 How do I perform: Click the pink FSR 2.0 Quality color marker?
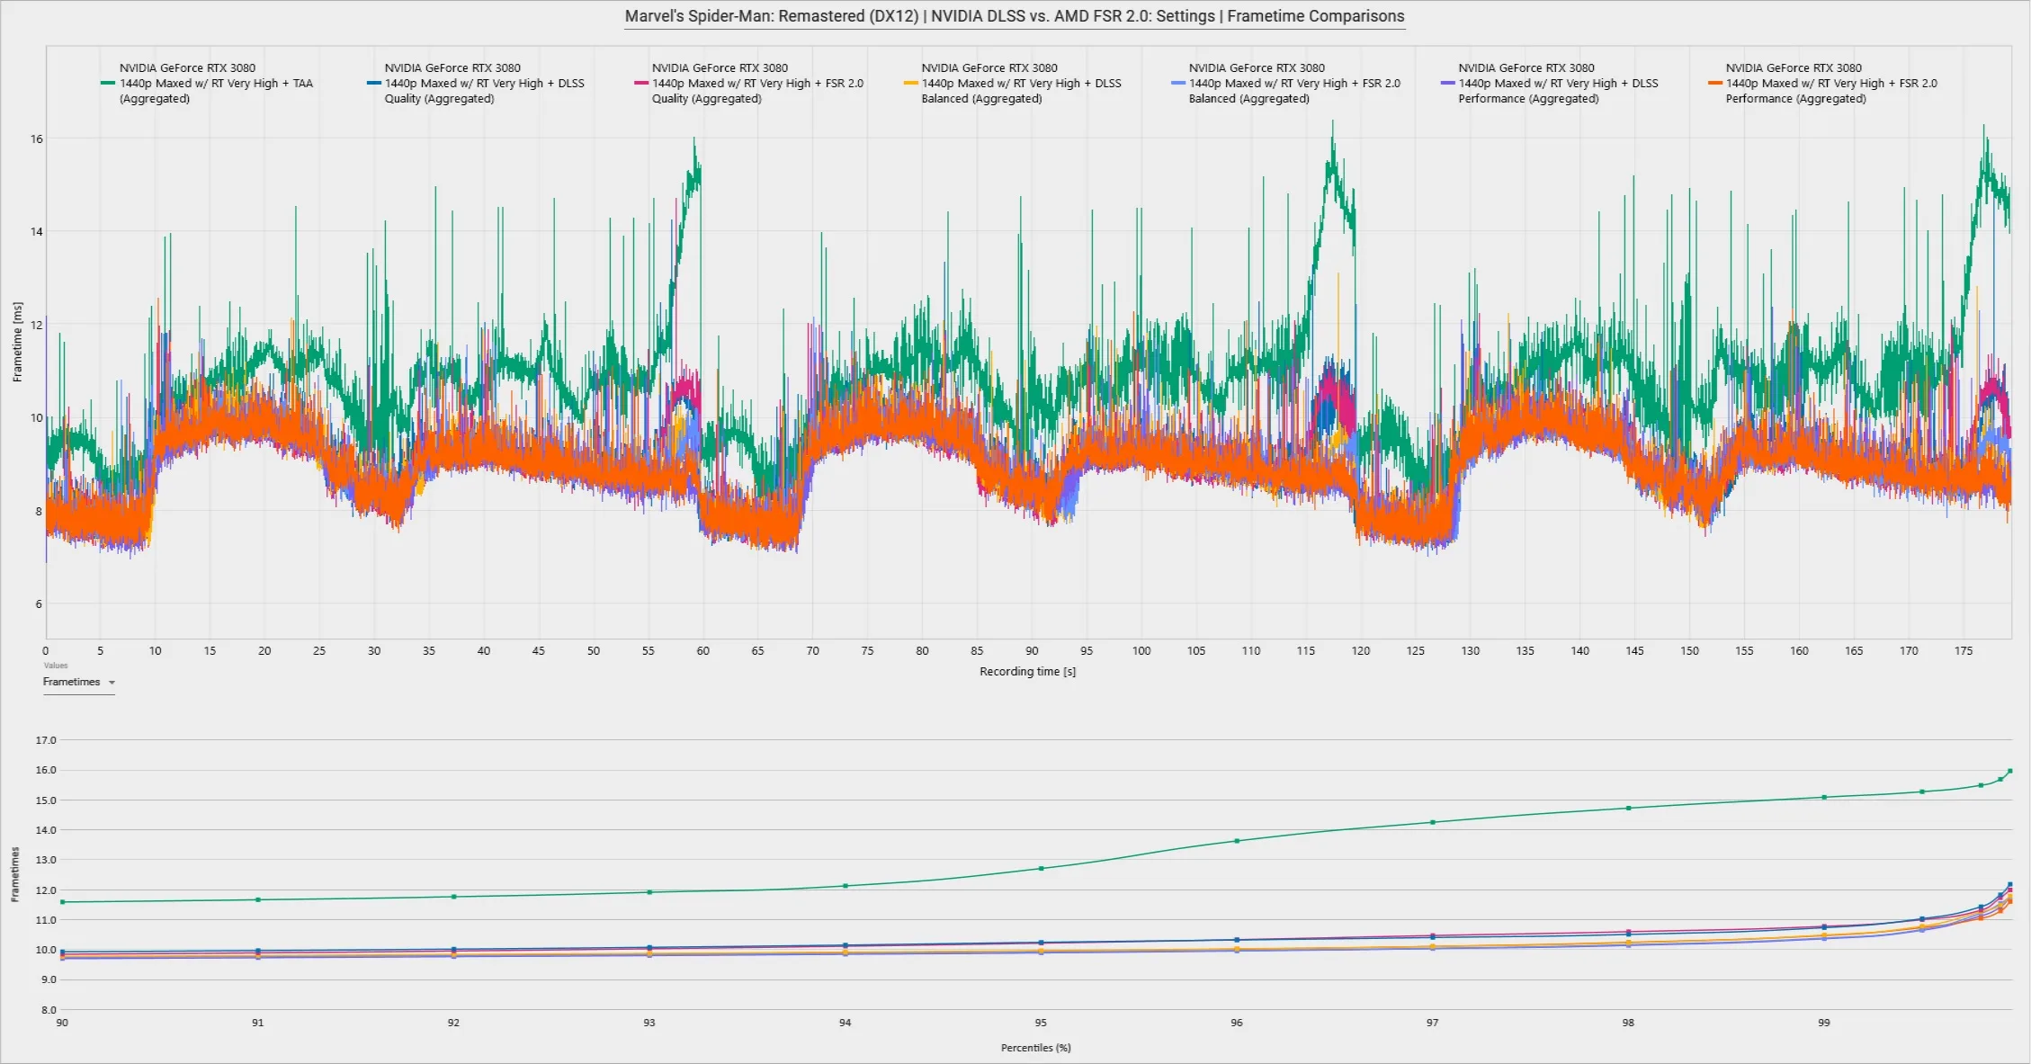(640, 83)
